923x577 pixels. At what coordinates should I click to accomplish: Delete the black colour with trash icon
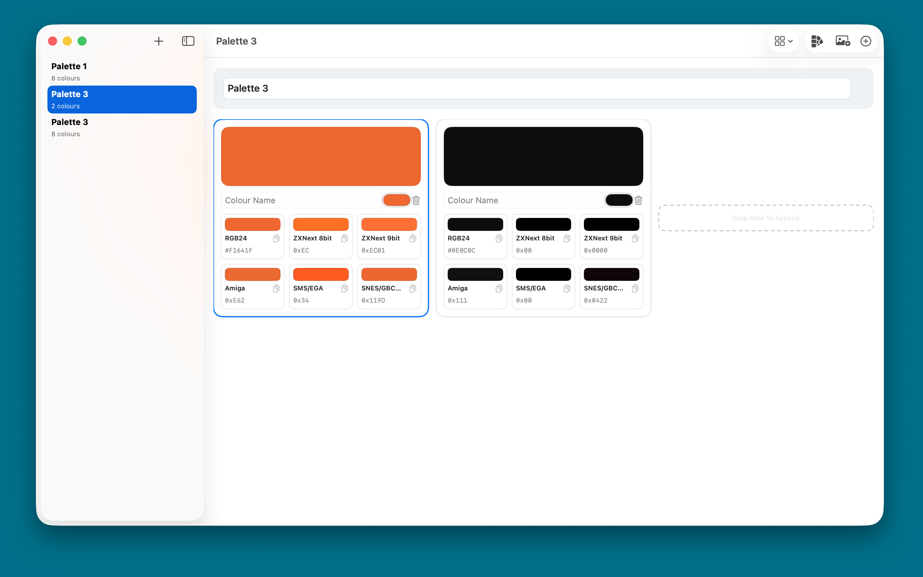[x=639, y=200]
